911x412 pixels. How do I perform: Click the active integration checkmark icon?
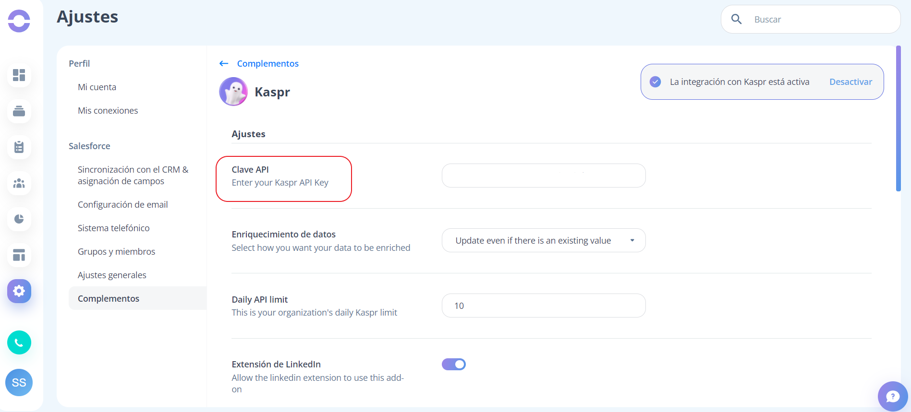click(655, 82)
